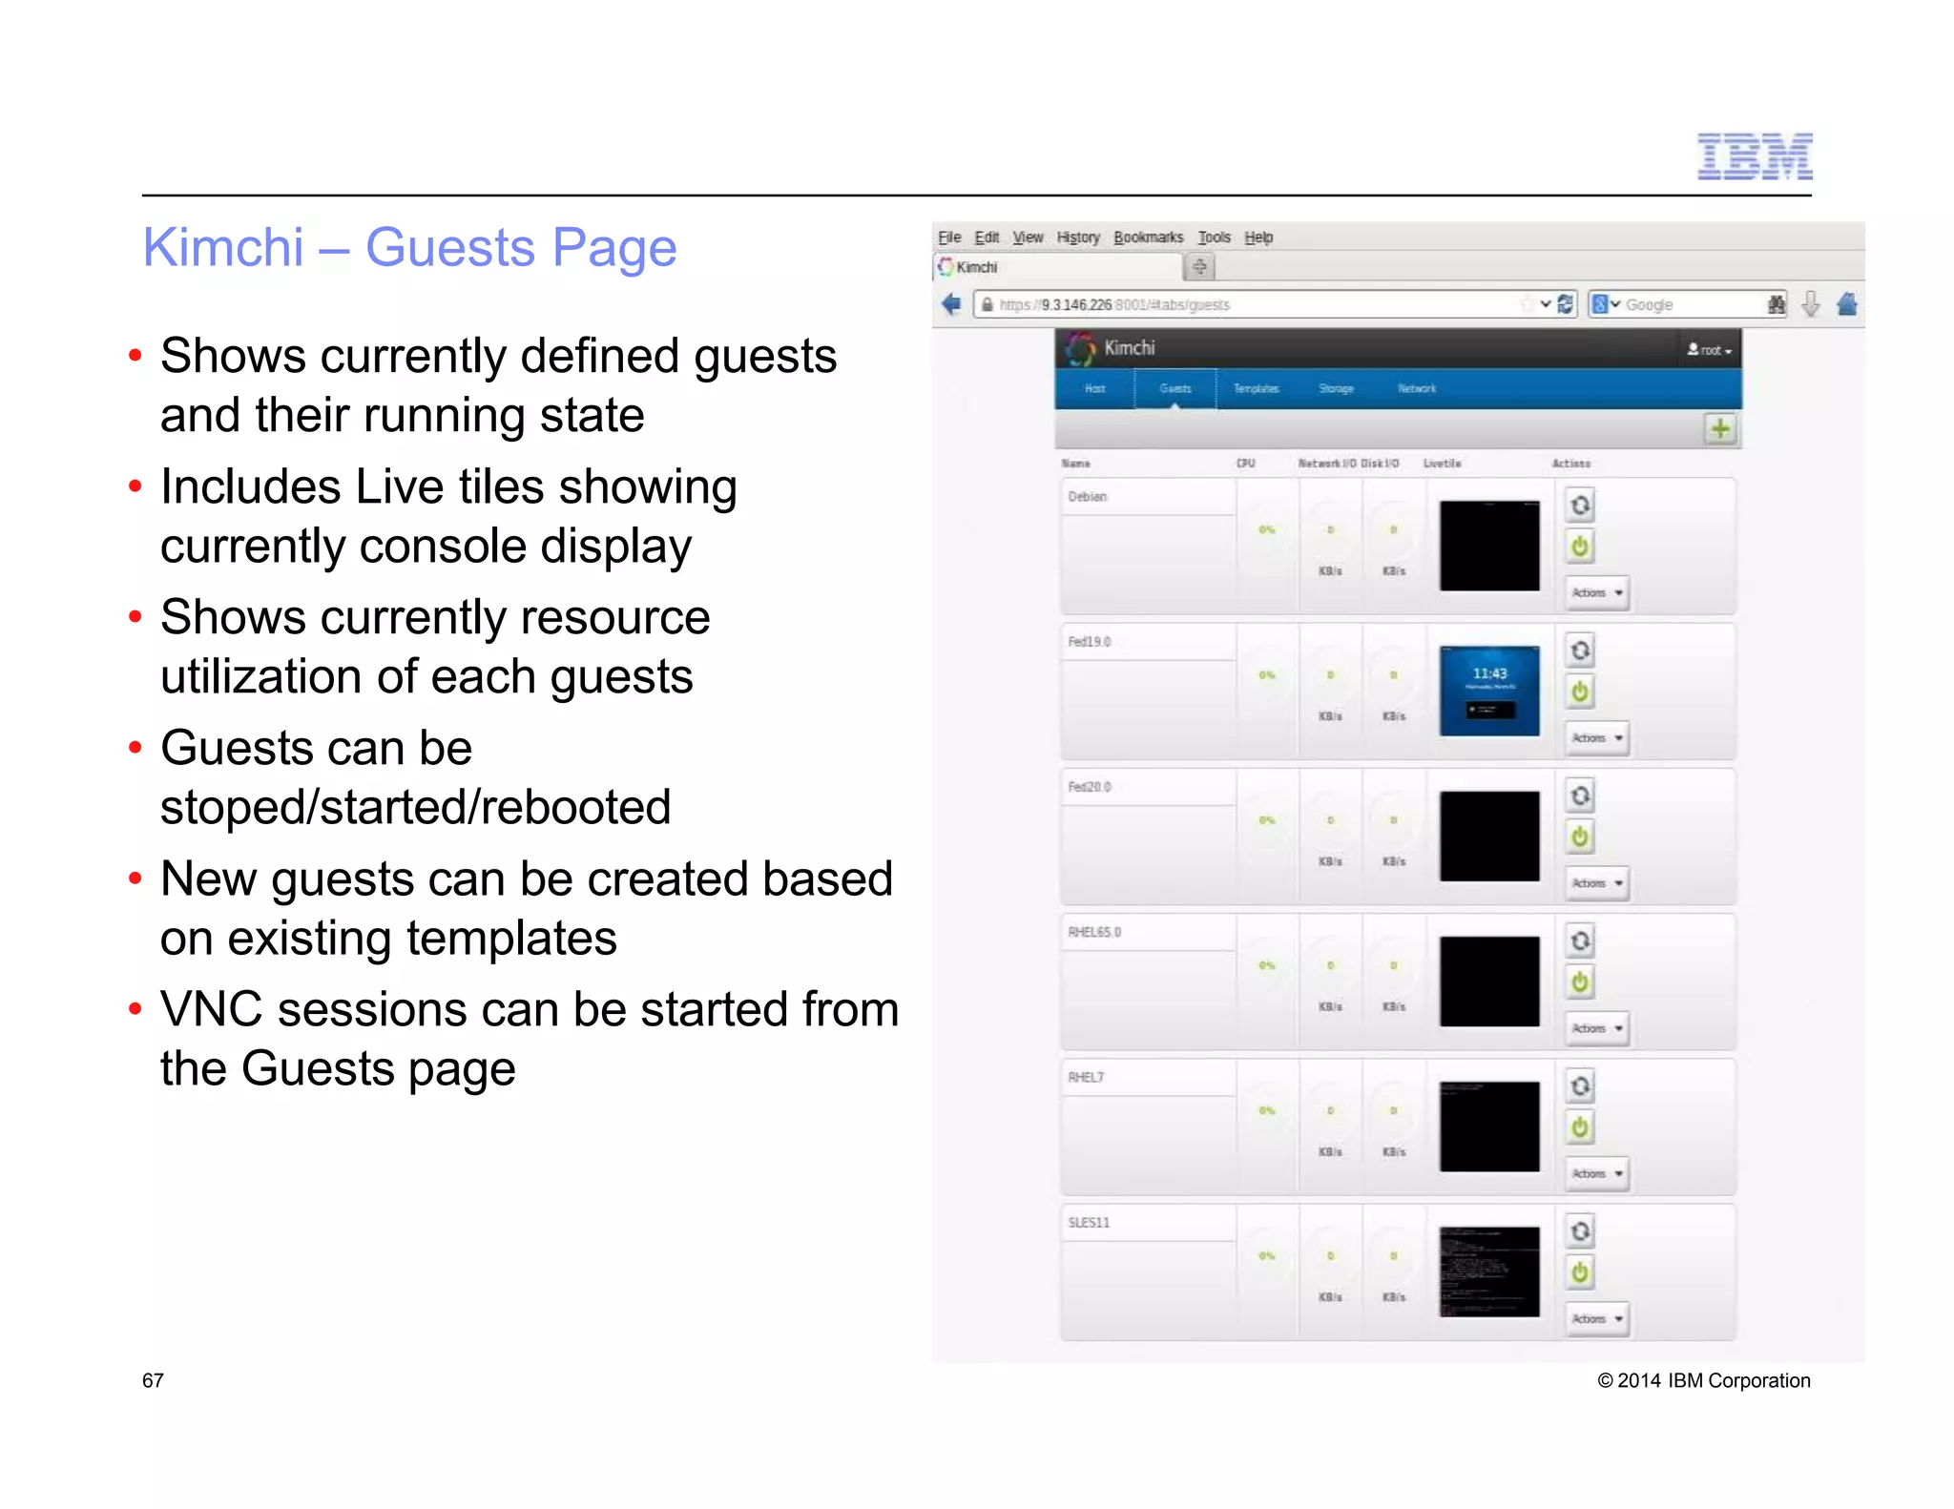Power toggle the Fed20.0 guest
1954x1509 pixels.
point(1580,837)
